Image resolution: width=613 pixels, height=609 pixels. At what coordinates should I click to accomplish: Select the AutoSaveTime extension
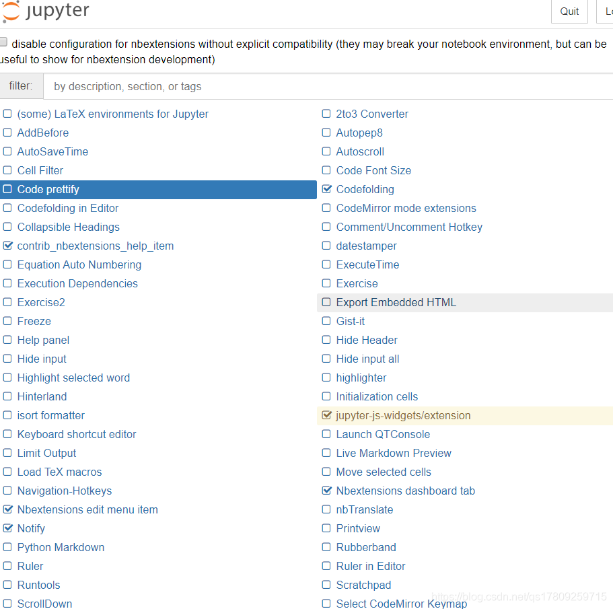(x=52, y=151)
